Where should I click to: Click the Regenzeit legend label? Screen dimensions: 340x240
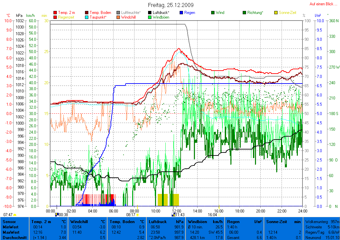67,17
